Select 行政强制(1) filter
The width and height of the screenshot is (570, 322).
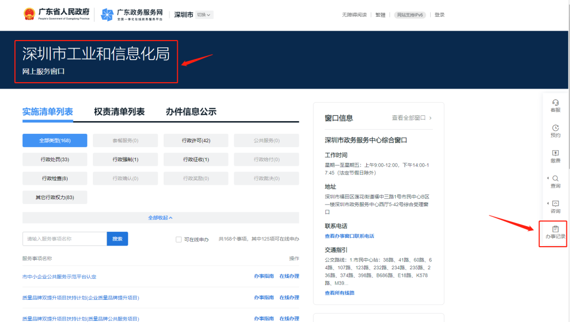point(126,159)
